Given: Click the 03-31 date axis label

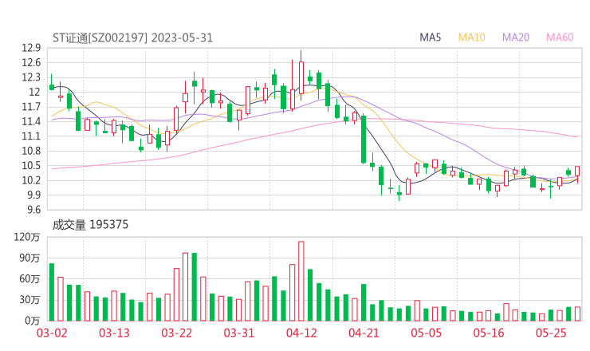Looking at the screenshot, I should pyautogui.click(x=239, y=333).
